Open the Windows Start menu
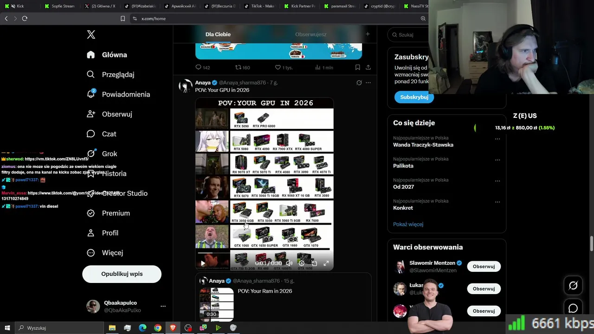 pyautogui.click(x=7, y=328)
